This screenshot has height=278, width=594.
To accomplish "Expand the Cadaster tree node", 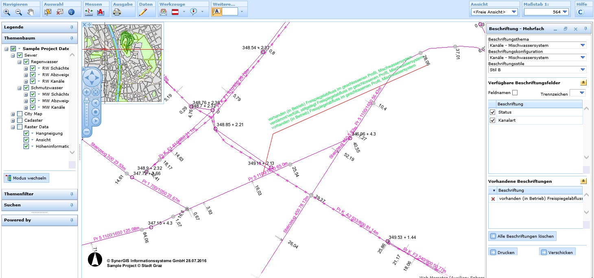I will tap(13, 120).
